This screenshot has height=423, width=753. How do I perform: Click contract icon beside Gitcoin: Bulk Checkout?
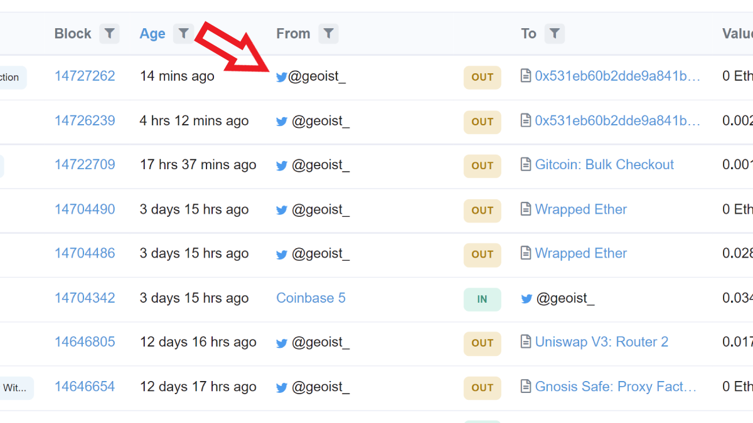(526, 165)
